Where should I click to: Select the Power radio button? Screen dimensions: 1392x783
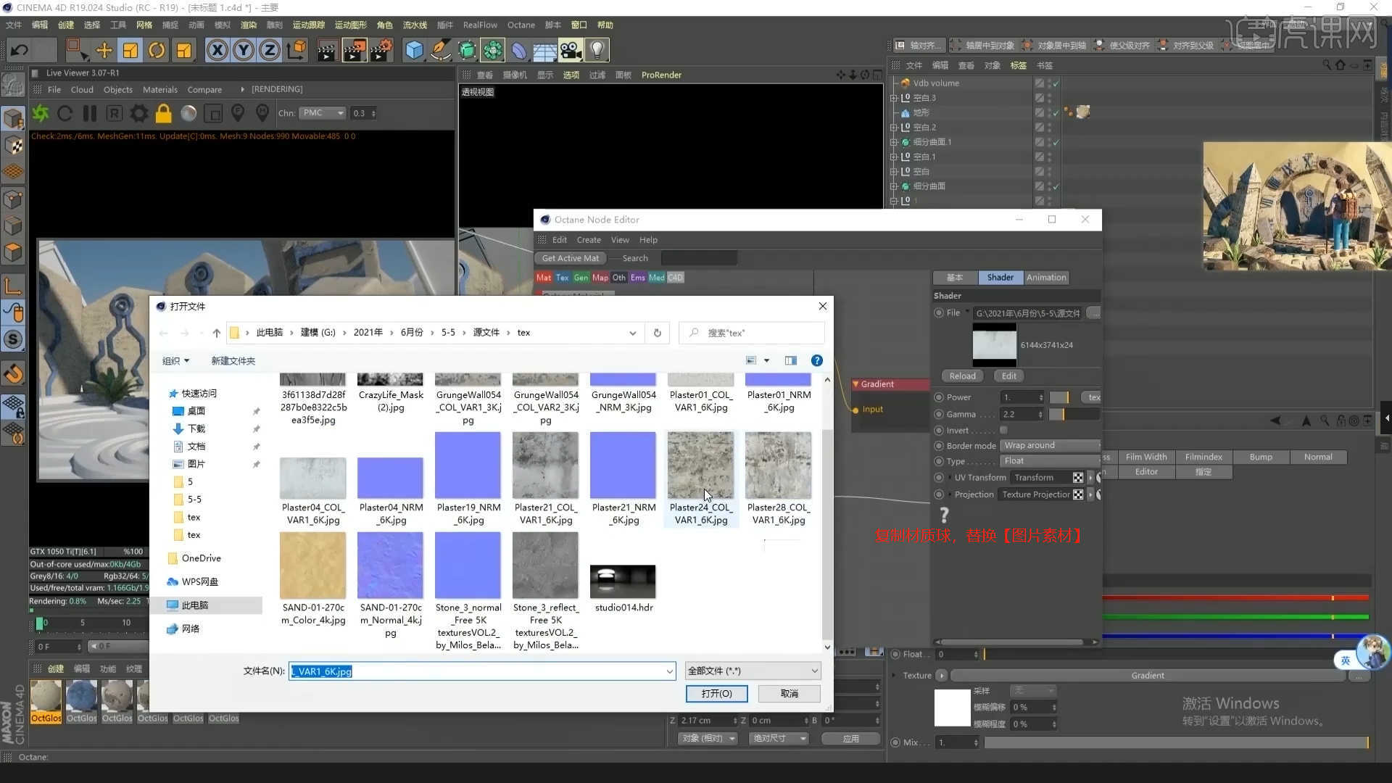coord(939,397)
